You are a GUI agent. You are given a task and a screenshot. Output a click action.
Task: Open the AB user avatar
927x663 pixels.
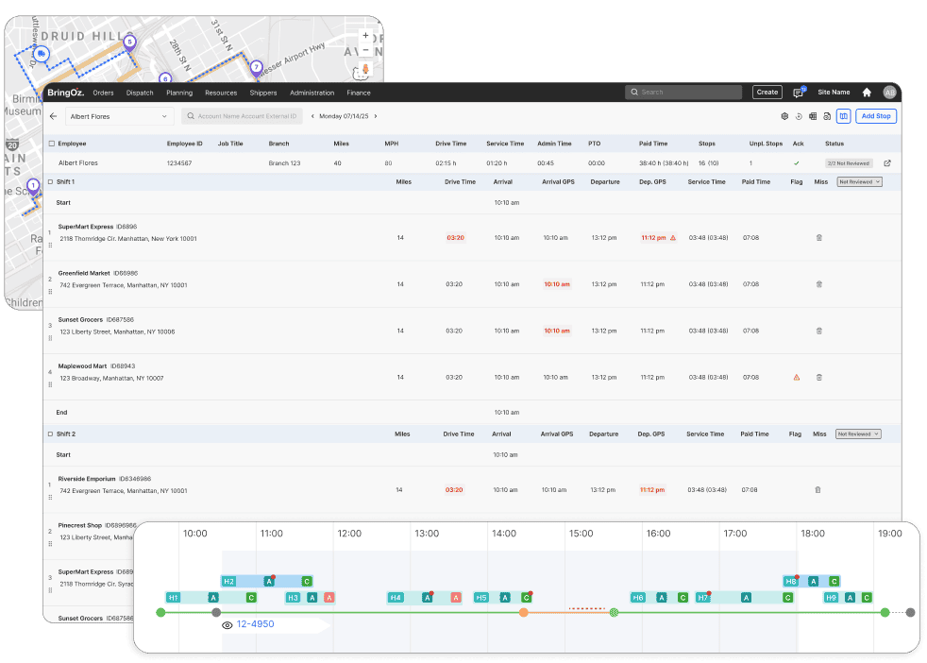[x=889, y=93]
